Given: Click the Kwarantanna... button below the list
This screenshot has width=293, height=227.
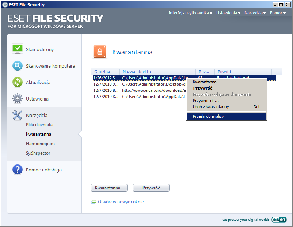Looking at the screenshot, I should point(109,188).
